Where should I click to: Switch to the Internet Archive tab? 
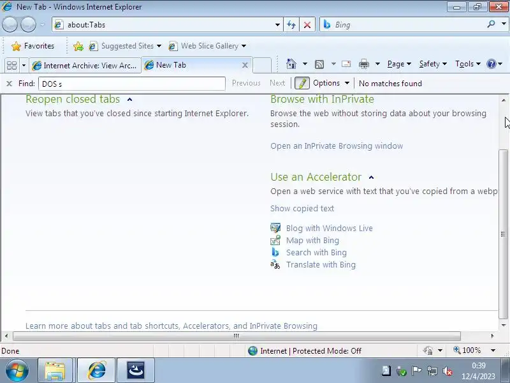coord(85,66)
